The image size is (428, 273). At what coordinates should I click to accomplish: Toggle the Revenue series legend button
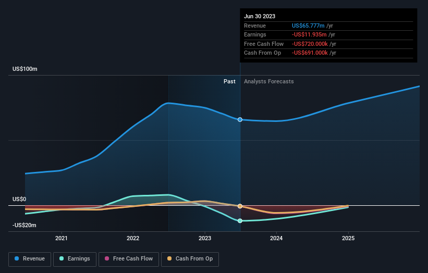pos(30,259)
